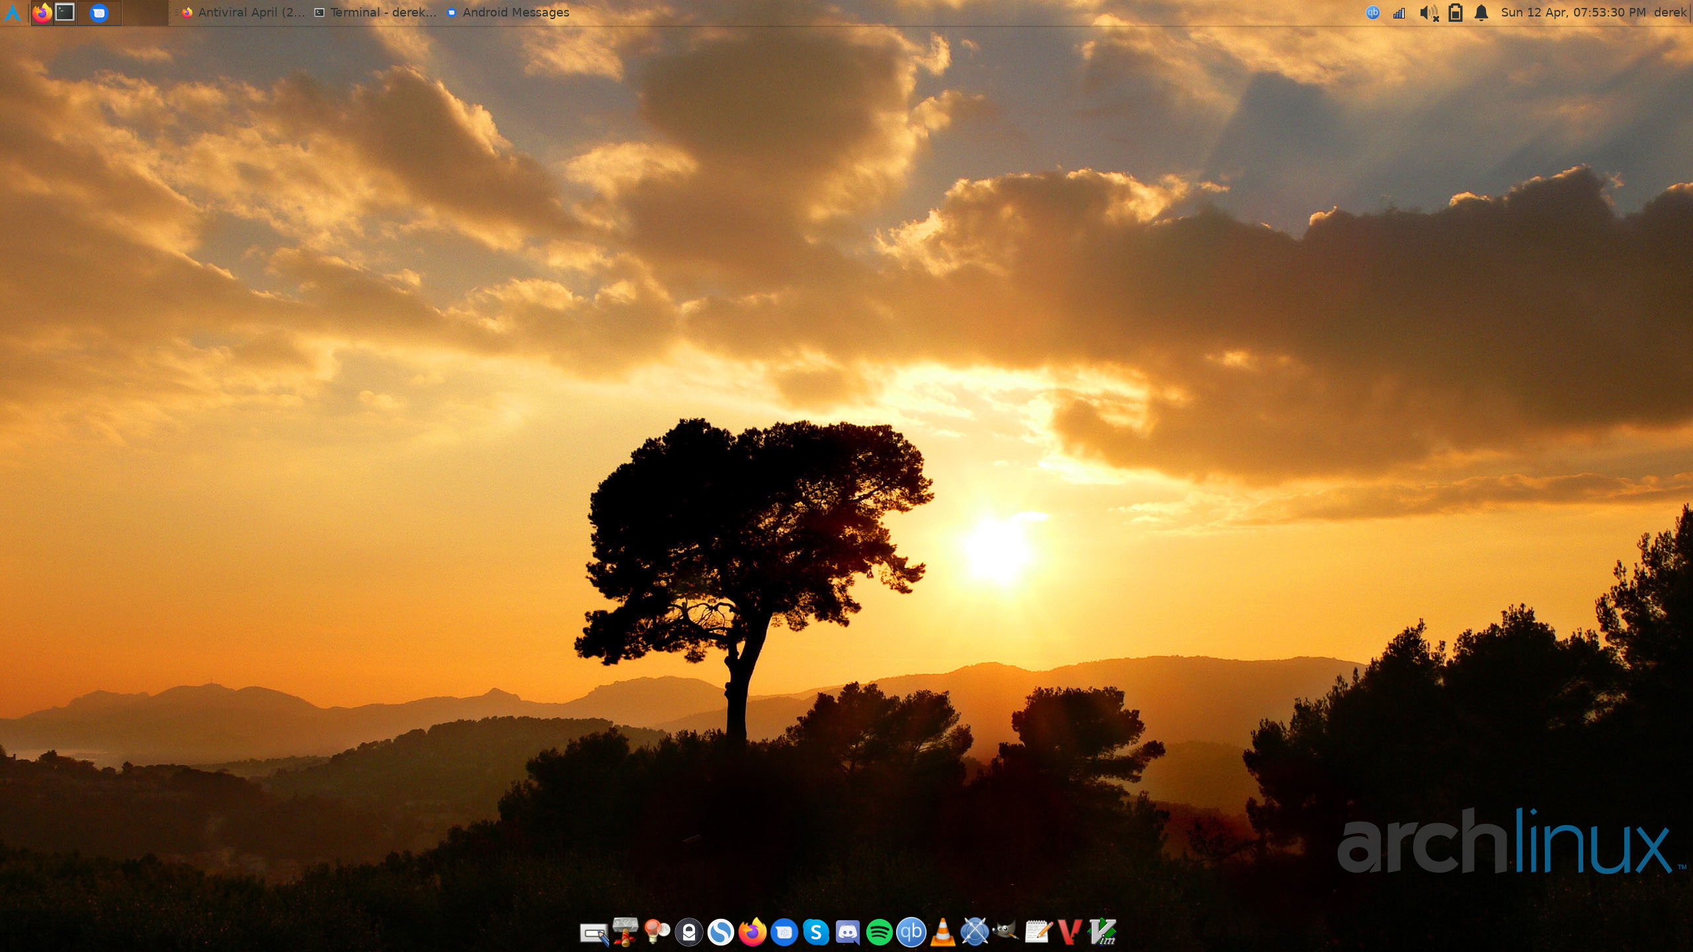Launch Vivaldi red V dock icon
Image resolution: width=1693 pixels, height=952 pixels.
point(1069,933)
